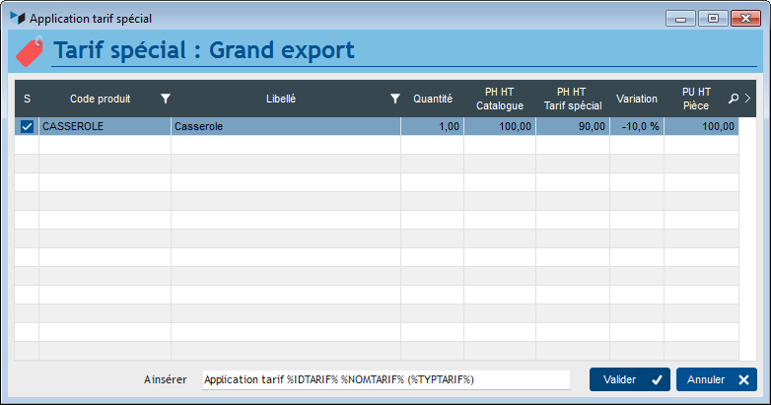Sort by the Quantité column header
This screenshot has width=771, height=405.
click(x=432, y=99)
